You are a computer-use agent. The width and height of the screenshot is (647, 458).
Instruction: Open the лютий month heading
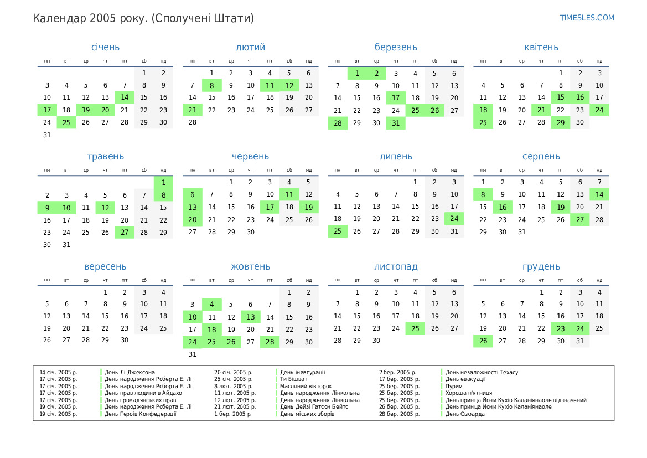point(250,47)
